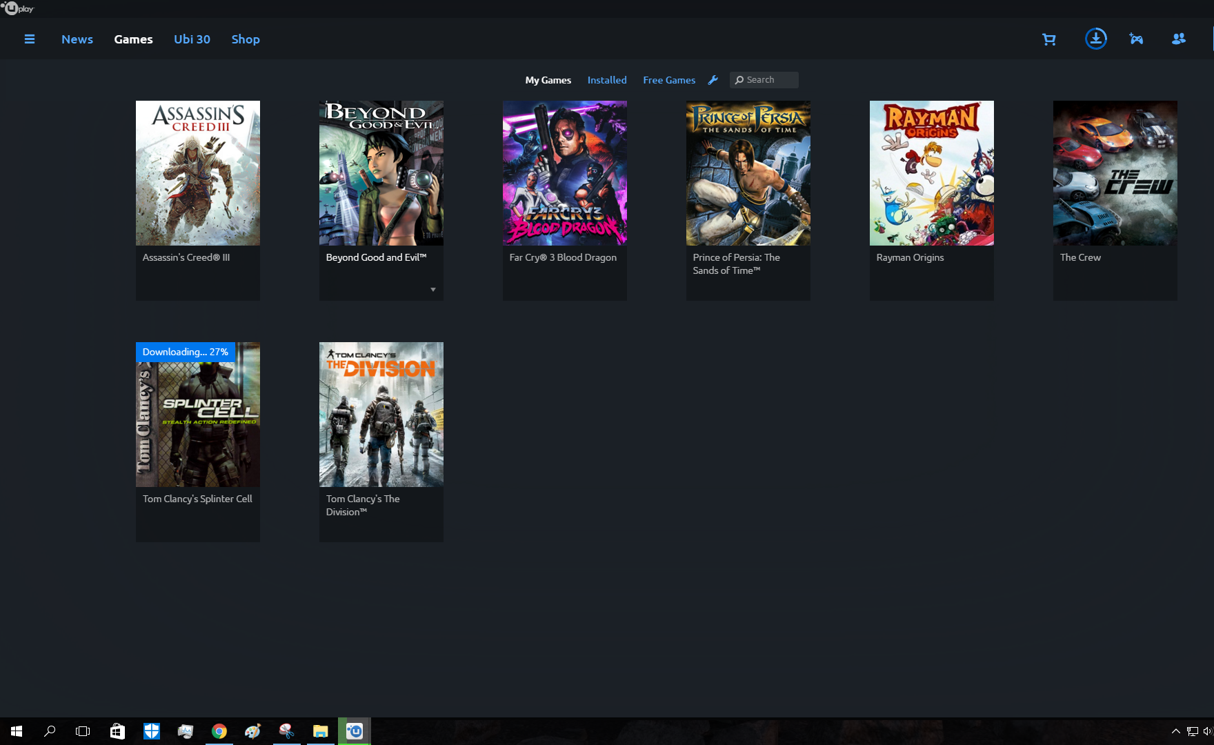The height and width of the screenshot is (745, 1214).
Task: Open the shopping cart
Action: pos(1048,39)
